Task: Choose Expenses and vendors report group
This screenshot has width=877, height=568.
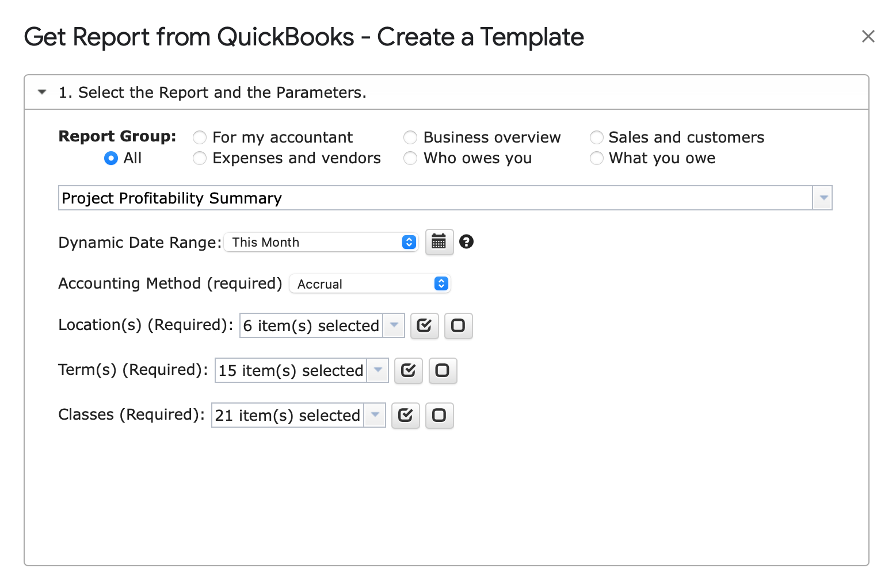Action: 200,158
